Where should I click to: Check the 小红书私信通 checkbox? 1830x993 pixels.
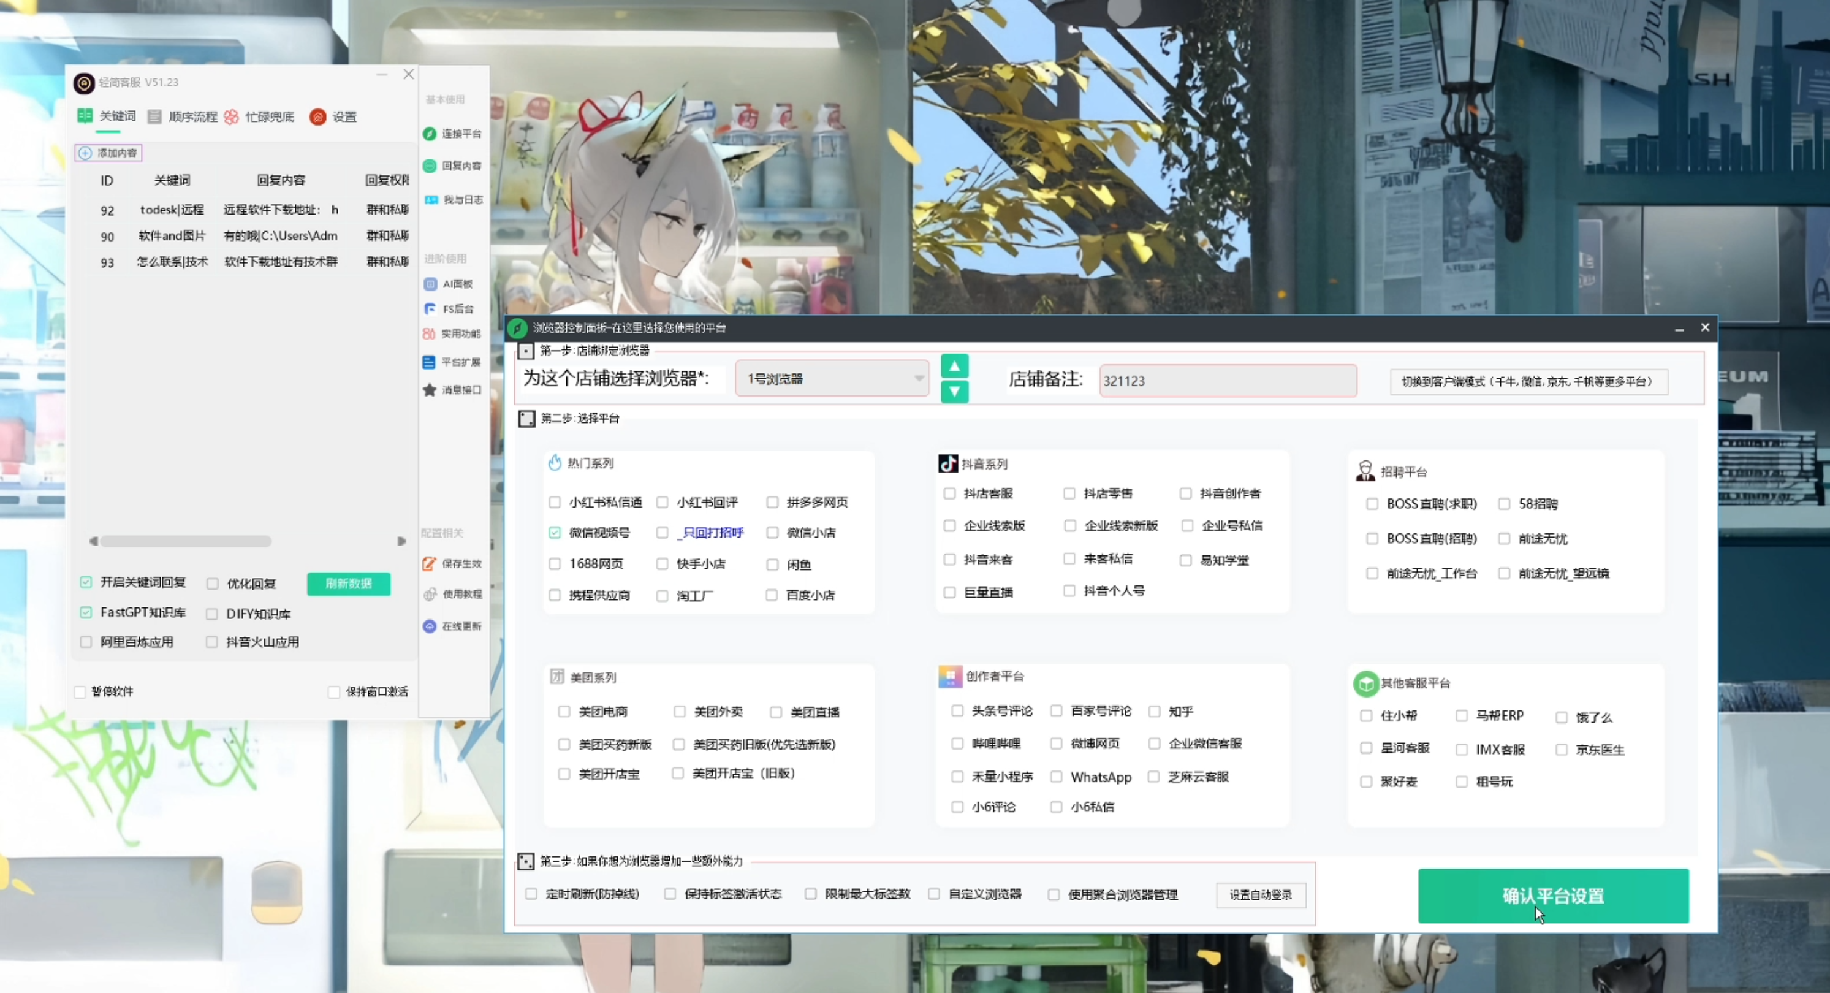[x=554, y=502]
